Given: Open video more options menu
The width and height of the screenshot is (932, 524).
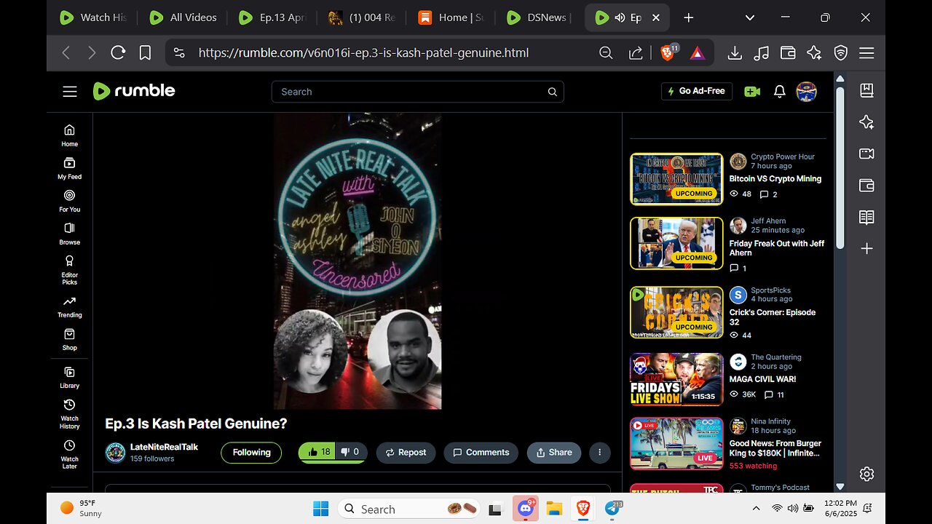Looking at the screenshot, I should (x=599, y=452).
